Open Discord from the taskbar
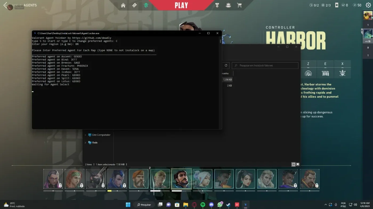The width and height of the screenshot is (373, 209). click(x=211, y=204)
